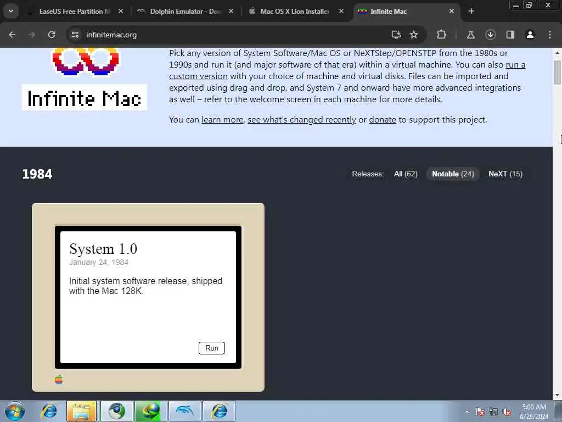Open the Dolphin Emulator taskbar icon
Image resolution: width=562 pixels, height=422 pixels.
[x=185, y=411]
